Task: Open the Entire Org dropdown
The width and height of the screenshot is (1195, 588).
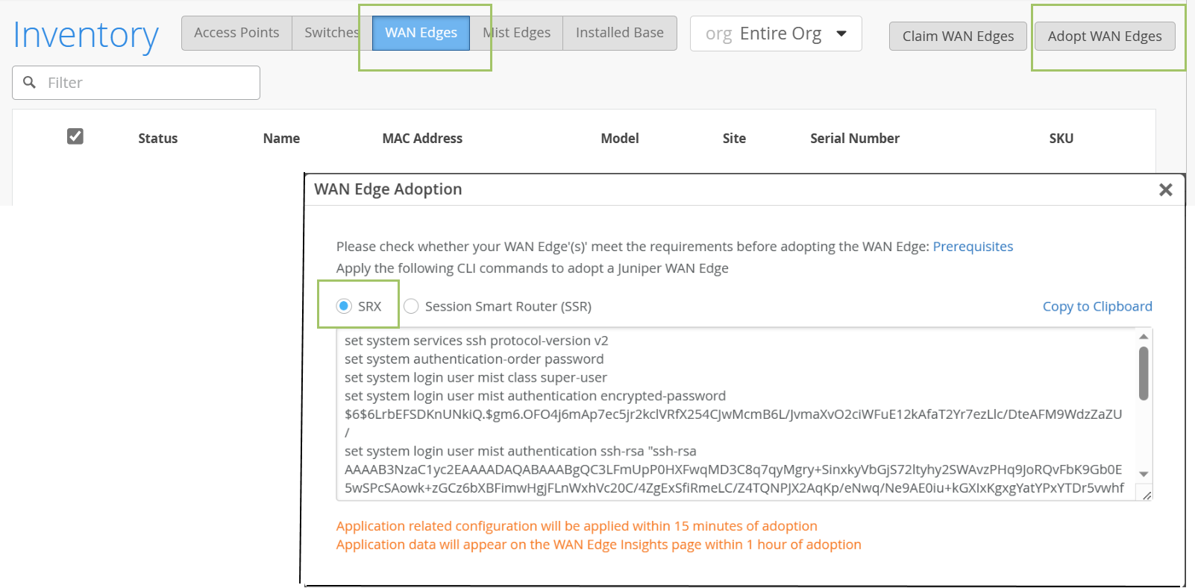Action: [776, 34]
